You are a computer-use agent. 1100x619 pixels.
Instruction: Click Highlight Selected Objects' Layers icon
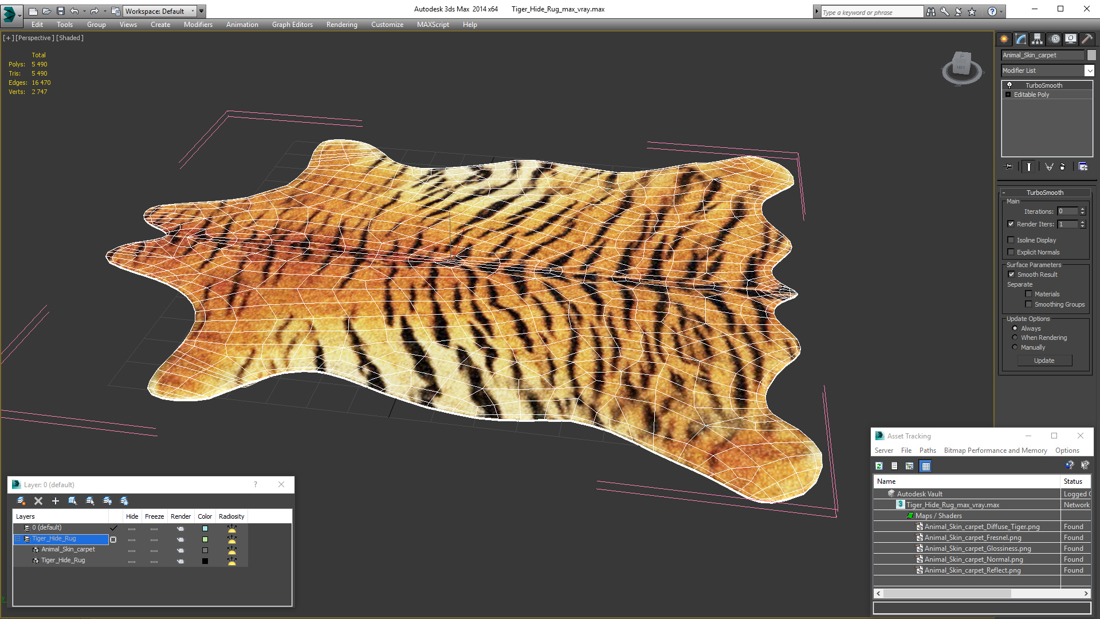[90, 501]
